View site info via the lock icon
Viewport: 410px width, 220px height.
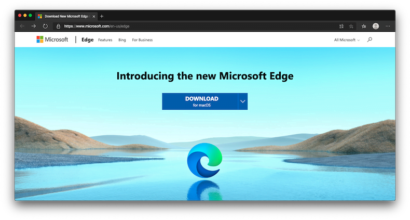click(58, 26)
